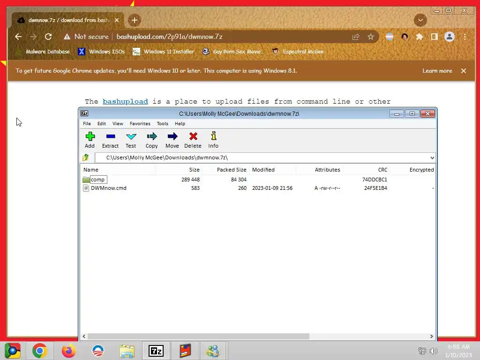
Task: Sort by the Size column header
Action: tap(179, 170)
